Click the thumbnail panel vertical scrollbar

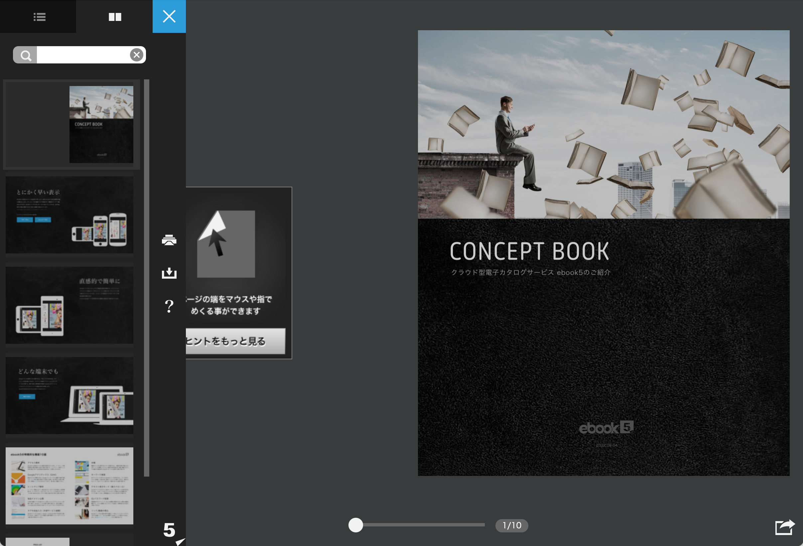[x=147, y=278]
